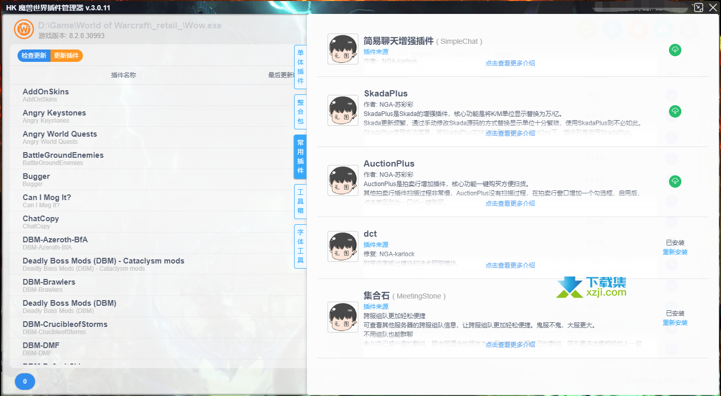
Task: Switch to the 单体插件 tab
Action: pyautogui.click(x=300, y=67)
